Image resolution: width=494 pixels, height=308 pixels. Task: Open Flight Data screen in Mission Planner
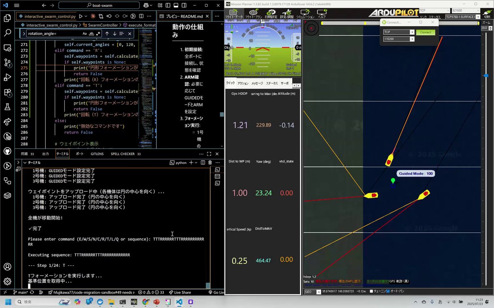(235, 14)
